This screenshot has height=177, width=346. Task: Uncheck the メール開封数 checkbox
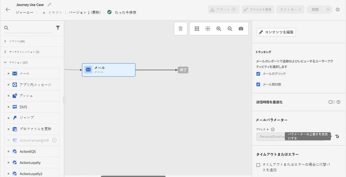click(x=258, y=84)
